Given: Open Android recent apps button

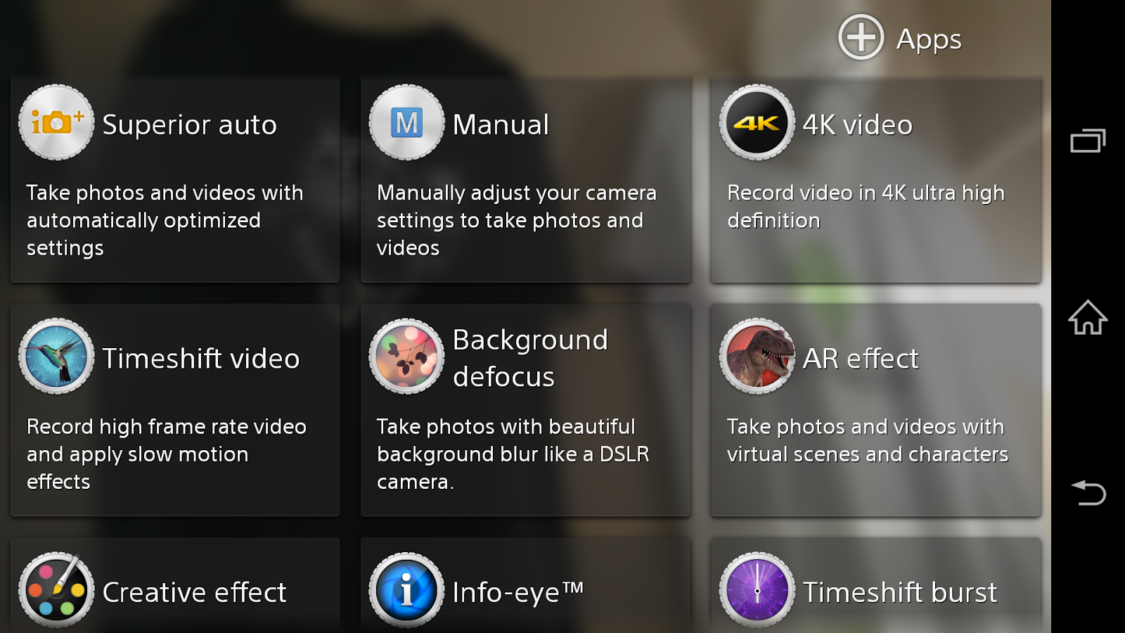Looking at the screenshot, I should [1088, 141].
